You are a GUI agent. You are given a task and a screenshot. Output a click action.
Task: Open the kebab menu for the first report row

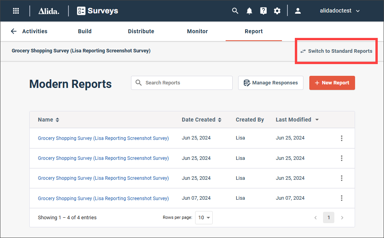[341, 138]
